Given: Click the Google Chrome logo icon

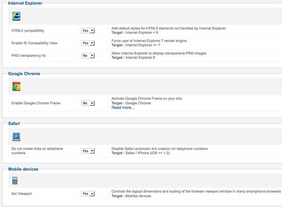Looking at the screenshot, I should pyautogui.click(x=16, y=87).
